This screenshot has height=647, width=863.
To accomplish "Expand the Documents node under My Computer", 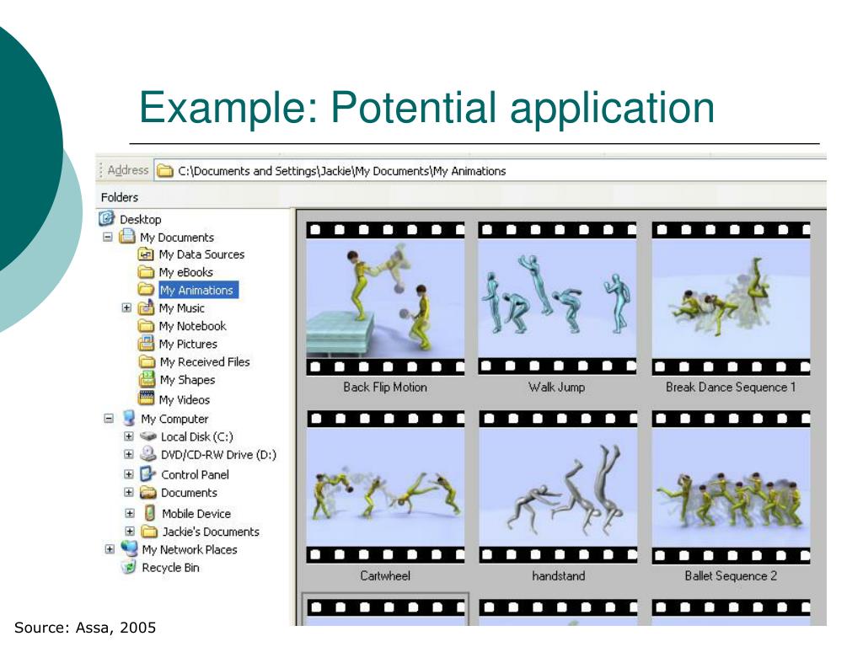I will 129,492.
